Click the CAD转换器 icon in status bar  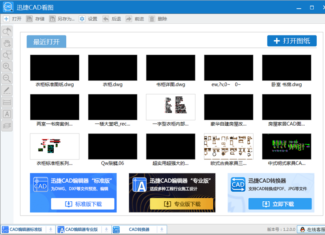(116, 229)
